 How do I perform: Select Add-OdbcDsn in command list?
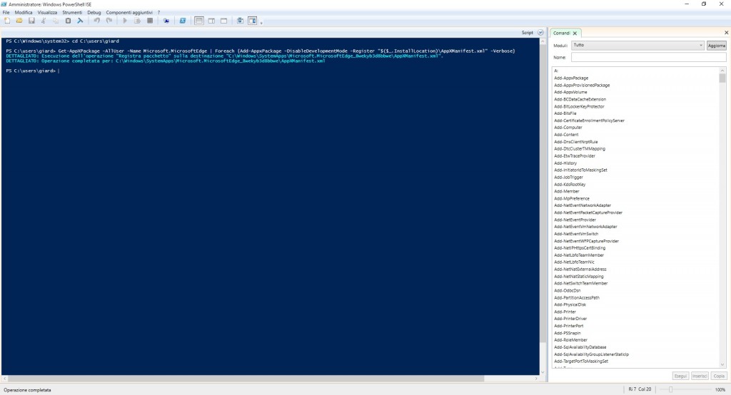(x=567, y=291)
